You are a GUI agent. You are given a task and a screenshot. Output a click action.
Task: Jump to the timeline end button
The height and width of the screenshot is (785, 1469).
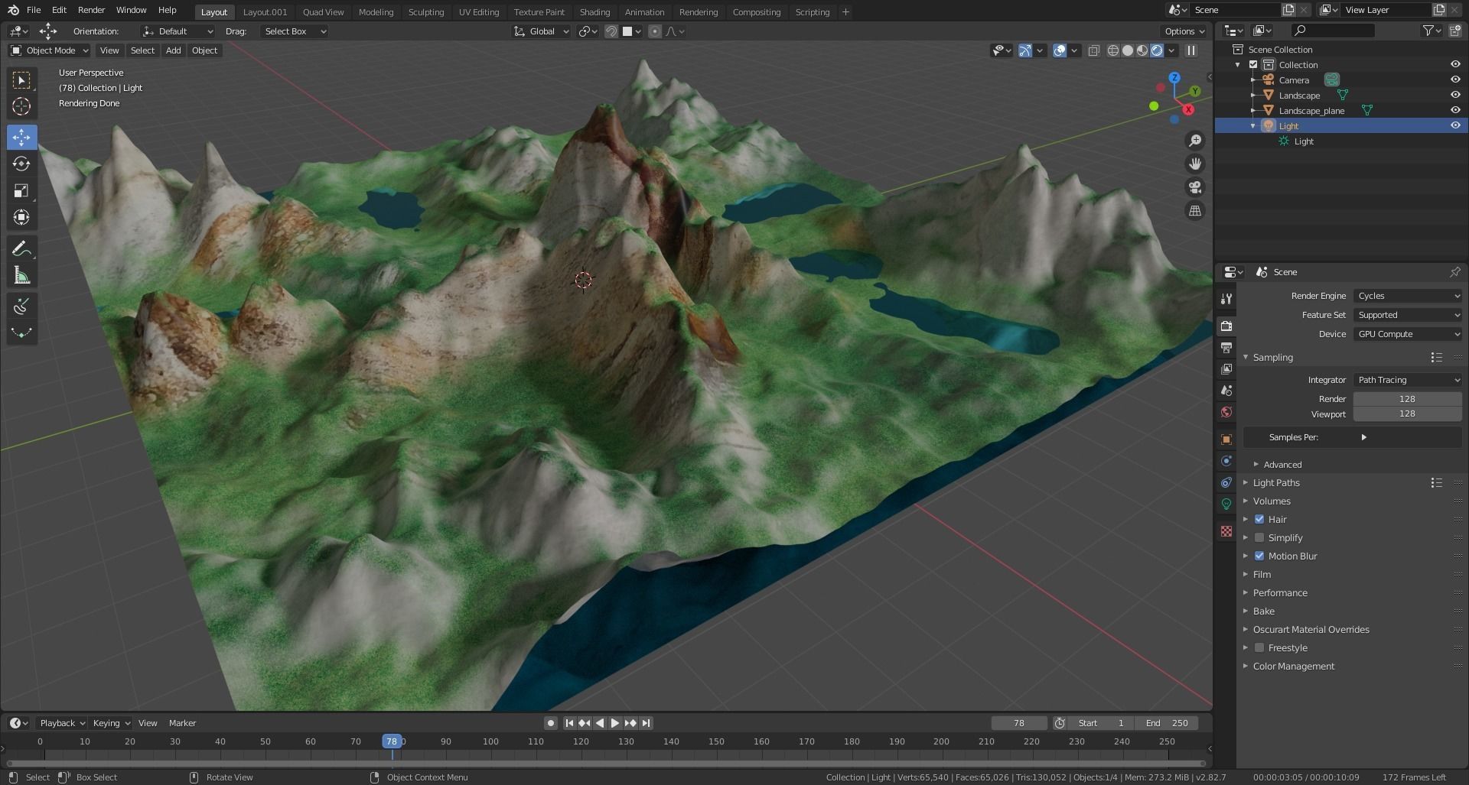tap(646, 723)
